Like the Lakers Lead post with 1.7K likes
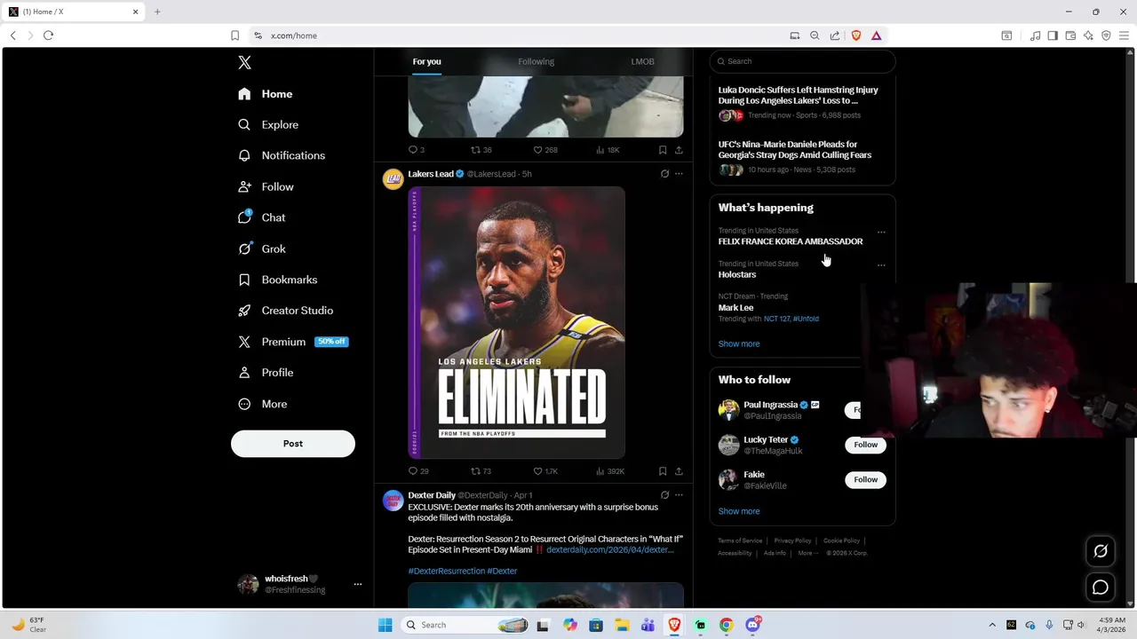This screenshot has height=639, width=1137. tap(545, 471)
